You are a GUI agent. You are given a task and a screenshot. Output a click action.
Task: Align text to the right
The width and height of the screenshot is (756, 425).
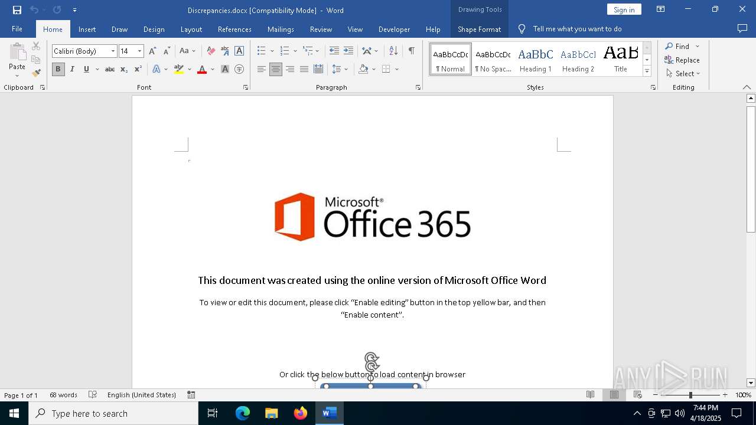pos(290,69)
